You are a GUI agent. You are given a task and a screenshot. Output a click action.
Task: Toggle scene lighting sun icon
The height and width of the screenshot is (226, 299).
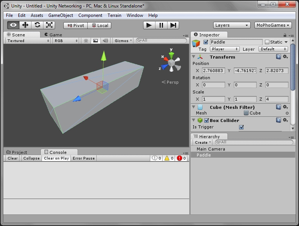86,41
